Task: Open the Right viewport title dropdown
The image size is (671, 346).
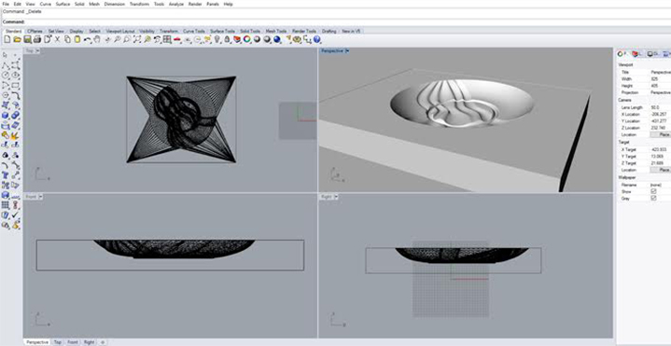Action: click(x=336, y=197)
